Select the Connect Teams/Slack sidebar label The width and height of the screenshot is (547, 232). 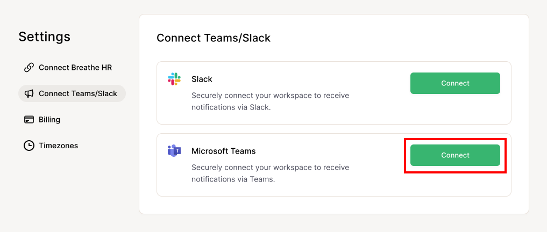tap(77, 93)
